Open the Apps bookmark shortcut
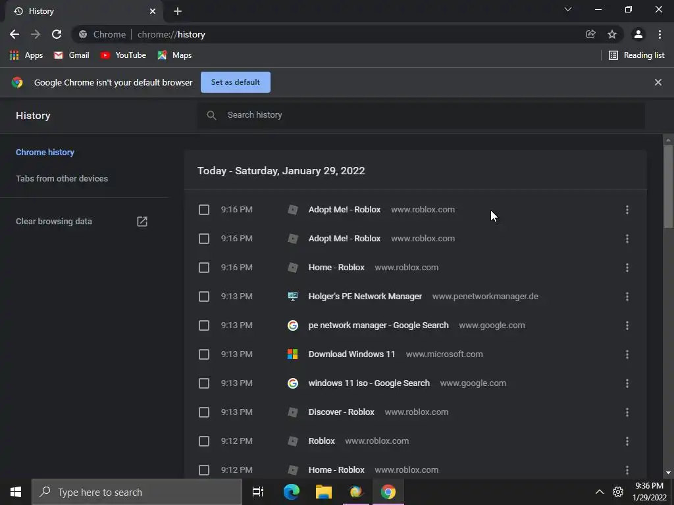The height and width of the screenshot is (505, 674). coord(26,55)
